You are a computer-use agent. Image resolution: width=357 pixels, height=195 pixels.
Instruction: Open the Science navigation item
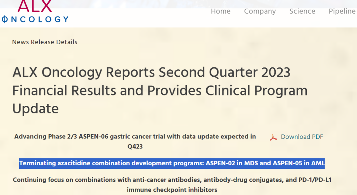pyautogui.click(x=302, y=11)
